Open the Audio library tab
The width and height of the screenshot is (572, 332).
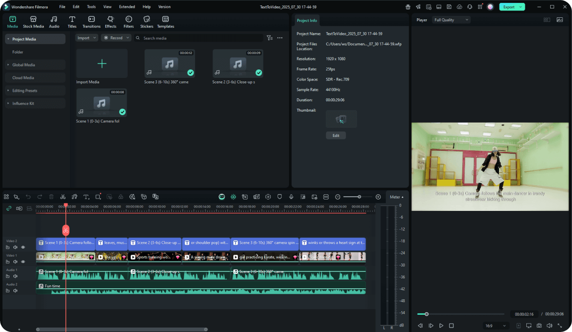pos(54,22)
